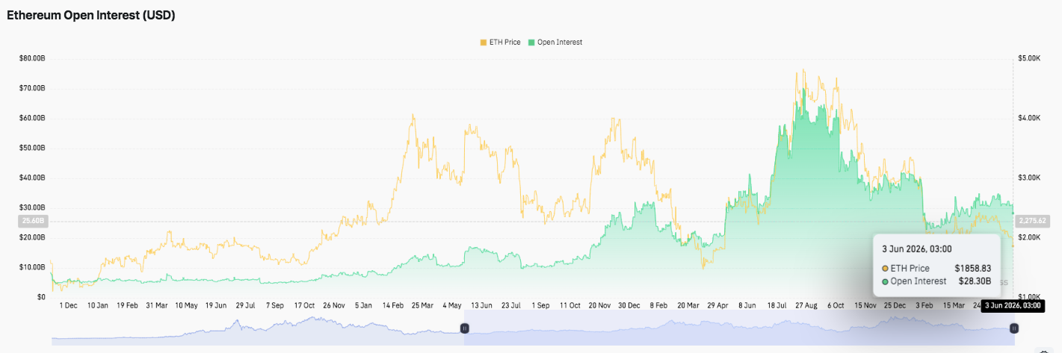Click the 14 Feb date label
1062x353 pixels.
392,305
